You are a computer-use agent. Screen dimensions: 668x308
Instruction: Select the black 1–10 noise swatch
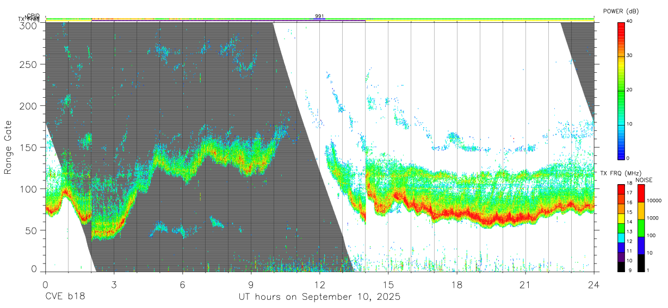coord(641,263)
